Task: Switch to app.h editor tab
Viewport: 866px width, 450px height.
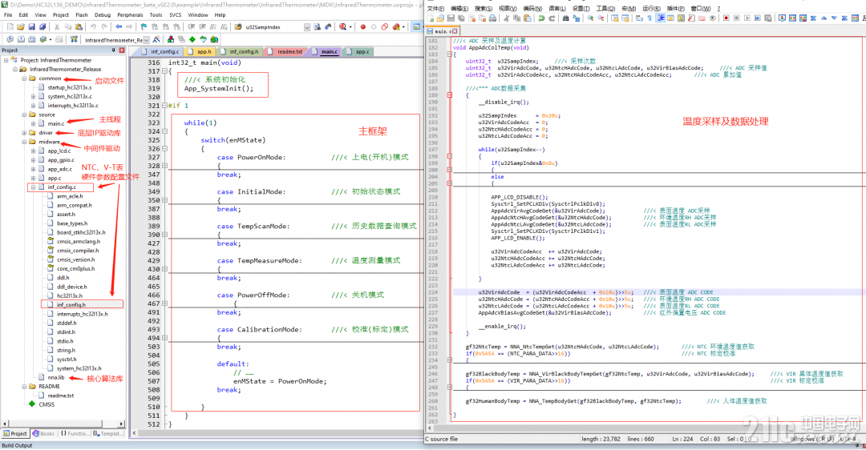Action: click(x=200, y=51)
